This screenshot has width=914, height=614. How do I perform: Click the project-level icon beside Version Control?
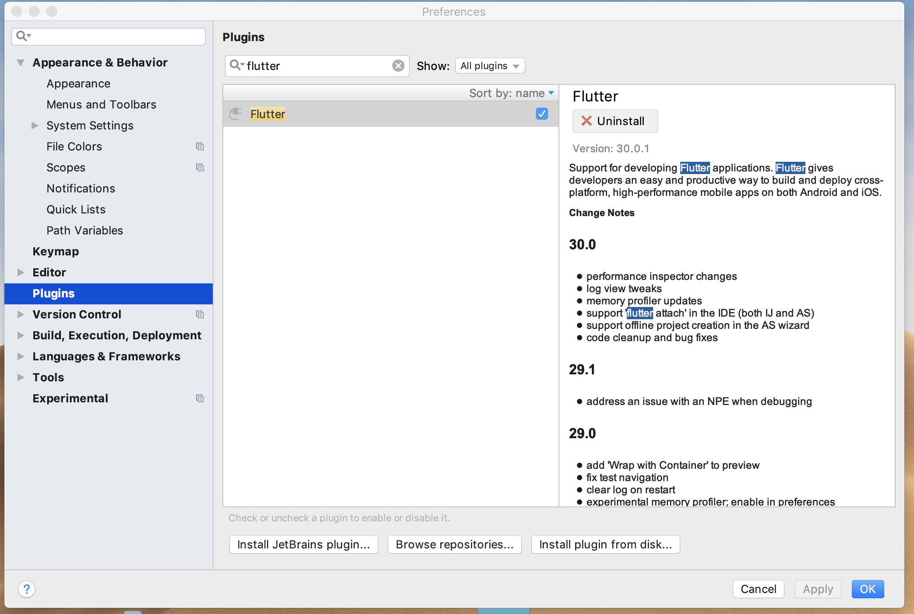(200, 314)
